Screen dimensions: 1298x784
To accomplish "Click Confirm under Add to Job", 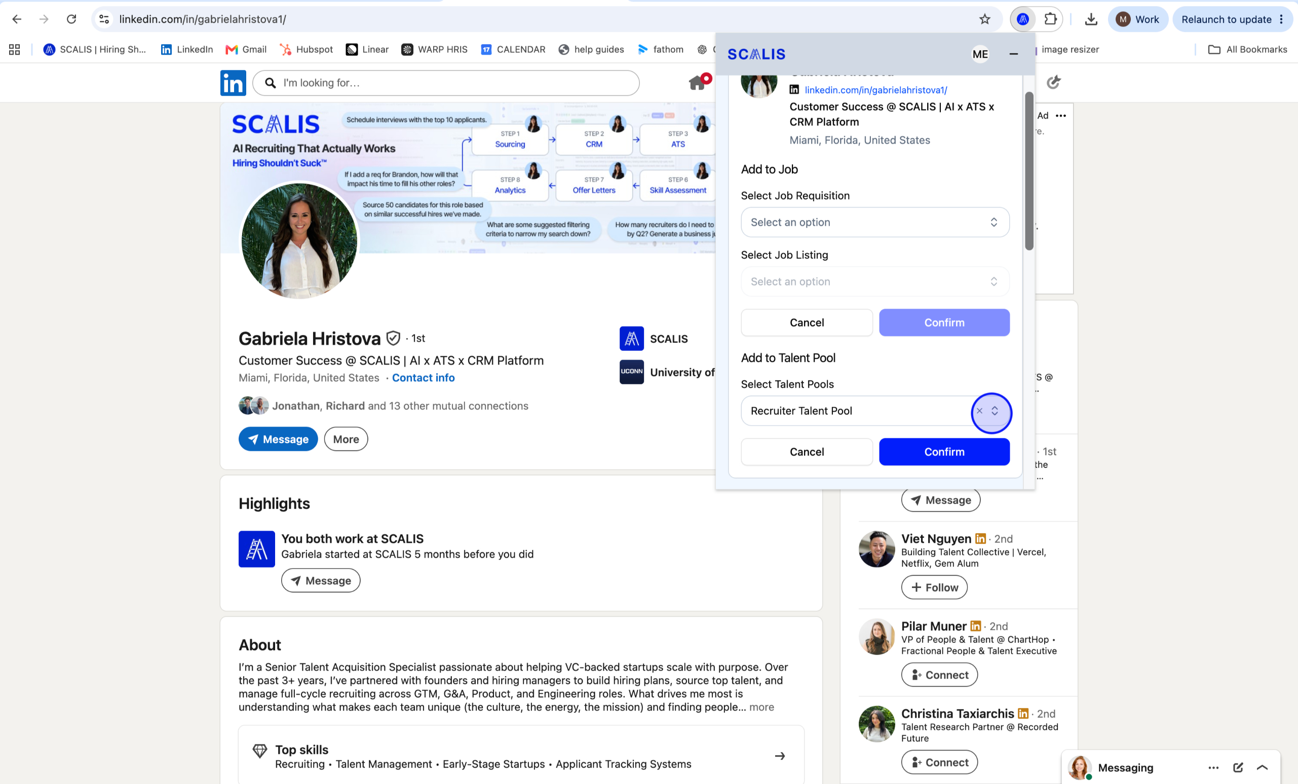I will (944, 323).
